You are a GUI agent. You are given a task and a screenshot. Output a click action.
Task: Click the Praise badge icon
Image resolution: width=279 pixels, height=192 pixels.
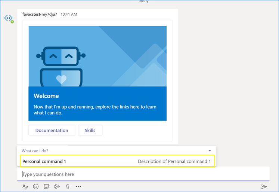coord(68,186)
